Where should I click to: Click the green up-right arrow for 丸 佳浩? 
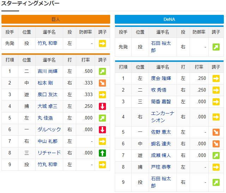click(102, 118)
